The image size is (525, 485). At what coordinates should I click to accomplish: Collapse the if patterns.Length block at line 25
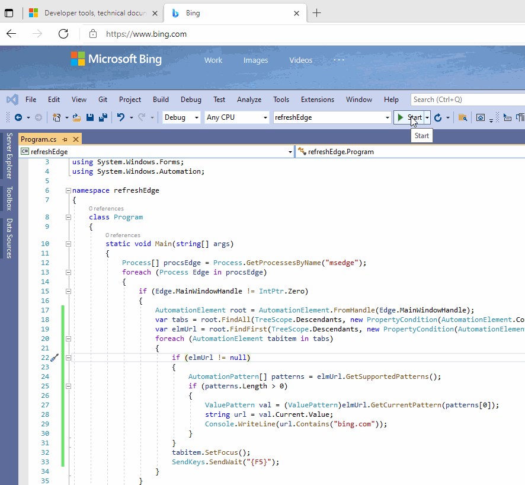pyautogui.click(x=68, y=386)
